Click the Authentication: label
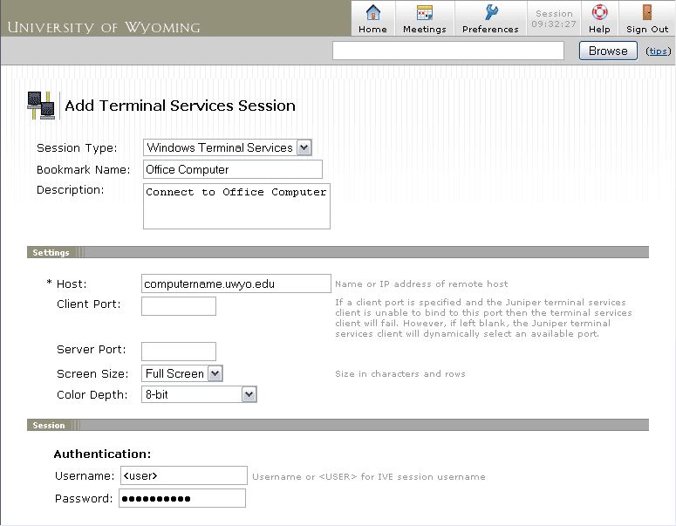Screen dimensions: 676x526 tap(102, 454)
